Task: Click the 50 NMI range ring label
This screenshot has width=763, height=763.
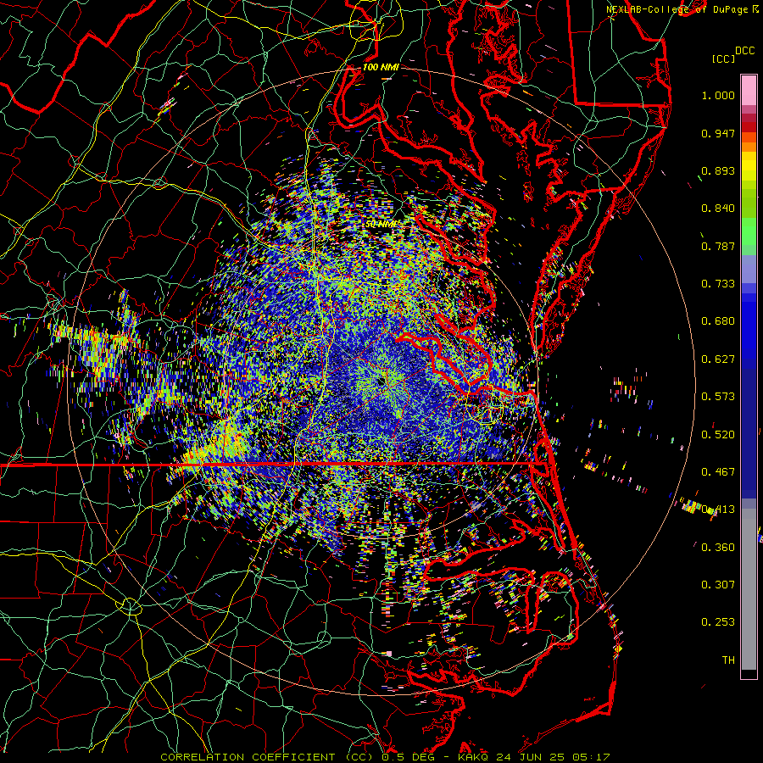Action: click(x=381, y=225)
